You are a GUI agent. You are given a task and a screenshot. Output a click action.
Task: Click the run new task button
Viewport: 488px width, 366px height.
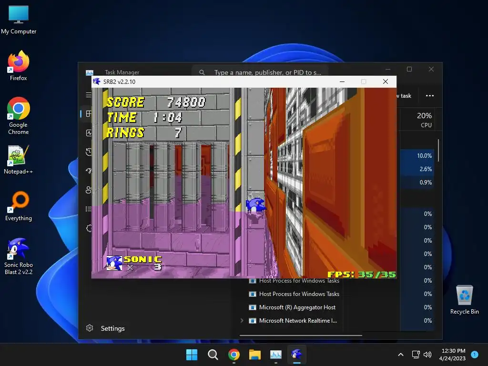405,95
